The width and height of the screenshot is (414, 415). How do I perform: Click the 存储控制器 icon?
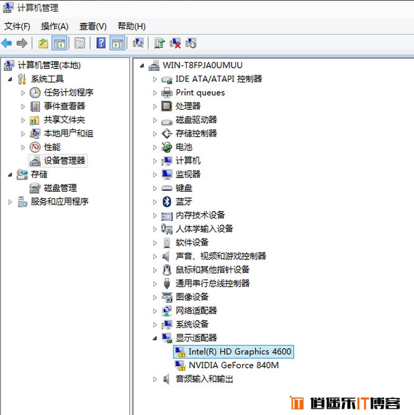coord(167,133)
